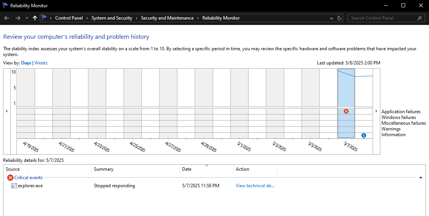Select Reliability Monitor breadcrumb
This screenshot has height=216, width=429.
point(221,18)
